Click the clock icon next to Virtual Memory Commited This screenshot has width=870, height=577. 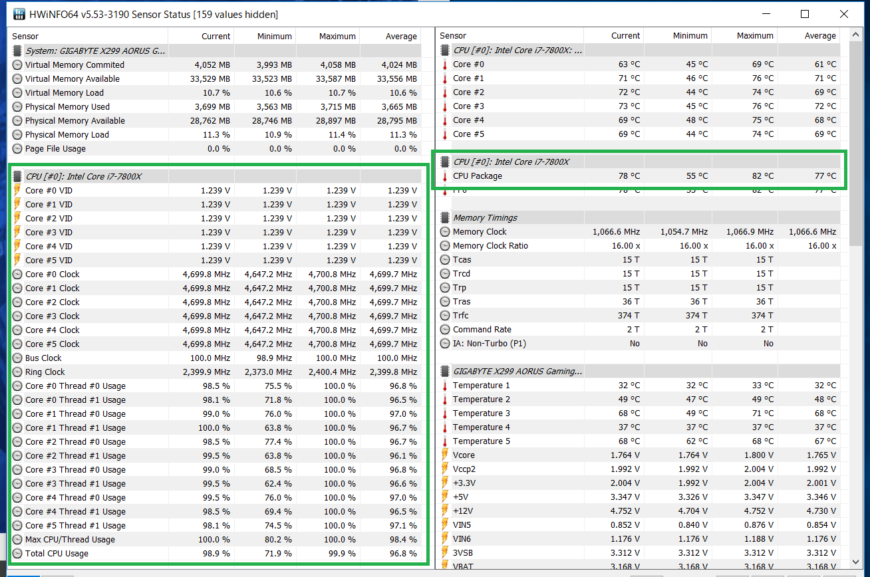click(17, 64)
